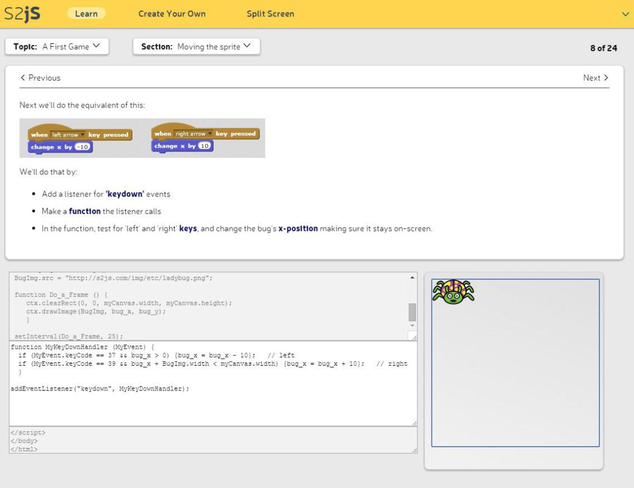
Task: Click the S2JS logo
Action: tap(23, 14)
